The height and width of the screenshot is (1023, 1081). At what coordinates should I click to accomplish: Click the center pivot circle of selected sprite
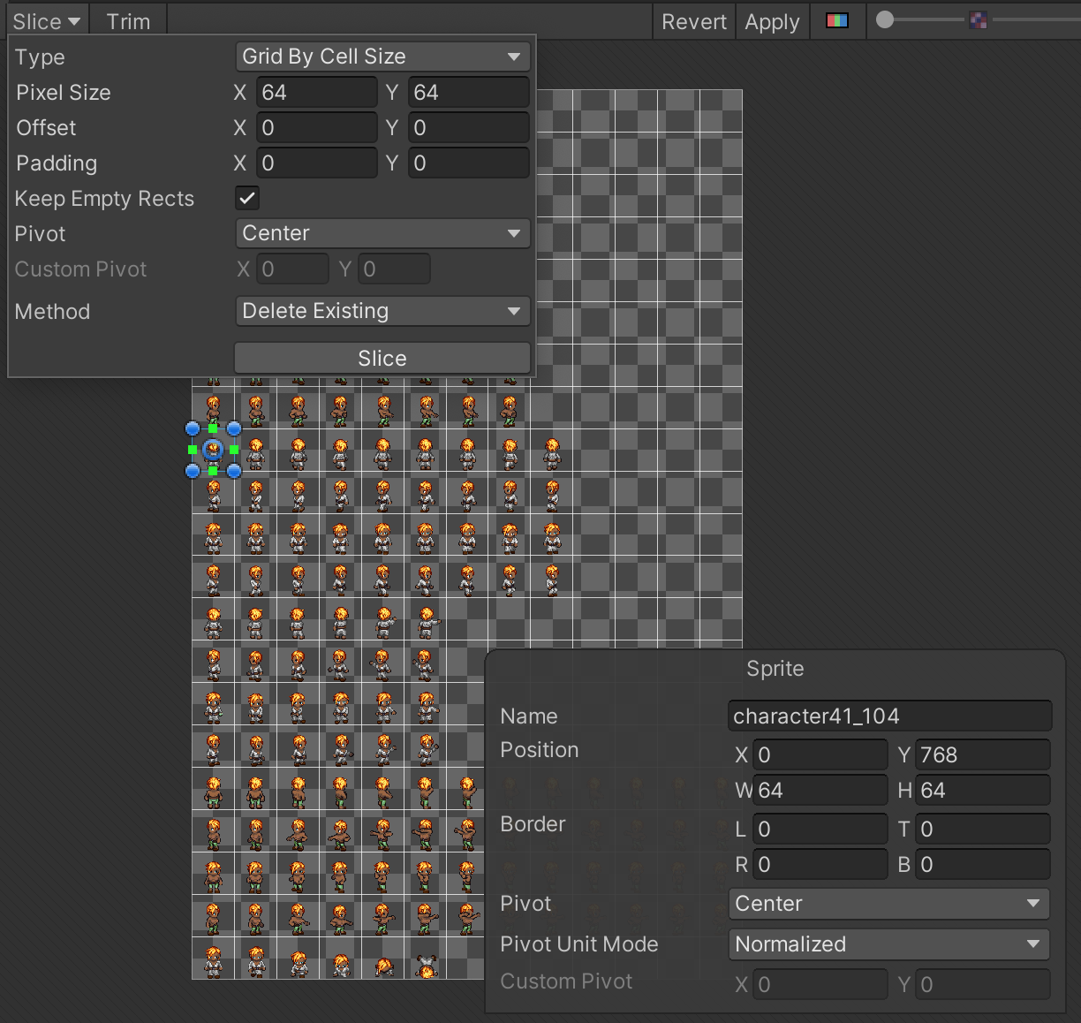(x=213, y=450)
